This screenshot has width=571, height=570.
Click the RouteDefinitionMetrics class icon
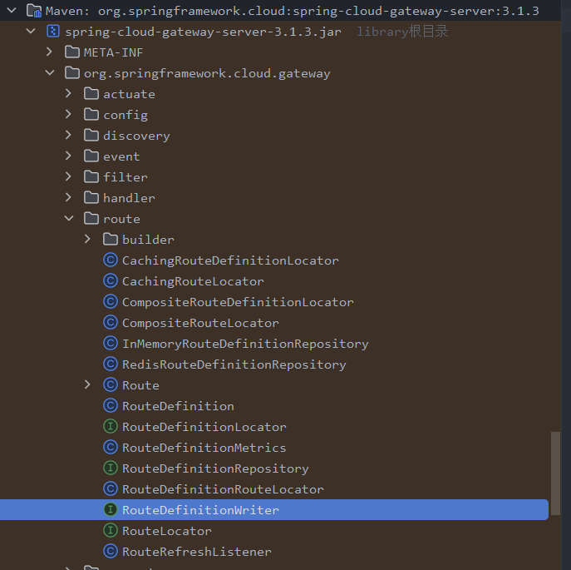point(111,447)
